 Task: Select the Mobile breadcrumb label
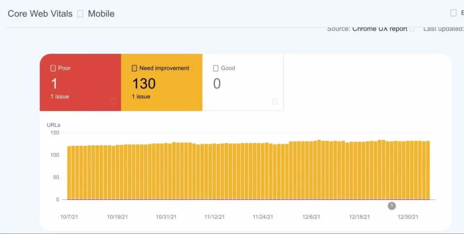(x=101, y=14)
